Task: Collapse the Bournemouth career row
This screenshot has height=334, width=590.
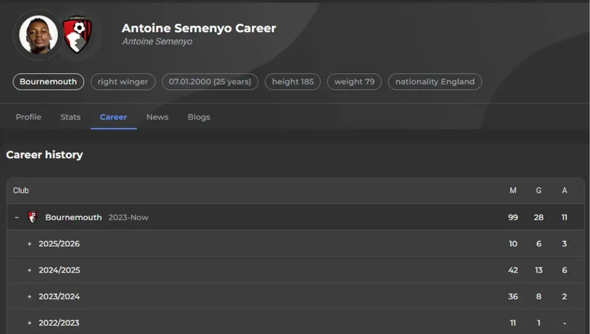Action: click(x=17, y=217)
